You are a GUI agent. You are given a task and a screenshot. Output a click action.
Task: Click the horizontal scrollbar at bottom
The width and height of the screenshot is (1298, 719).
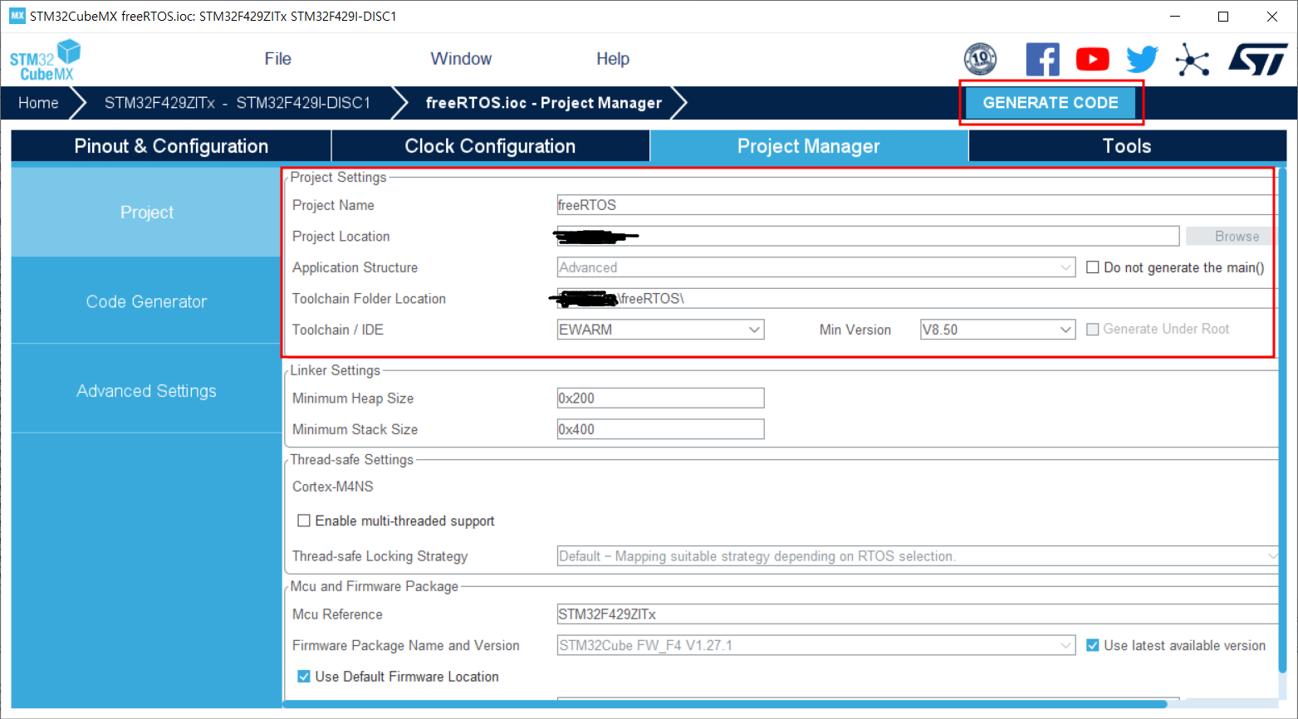point(725,704)
